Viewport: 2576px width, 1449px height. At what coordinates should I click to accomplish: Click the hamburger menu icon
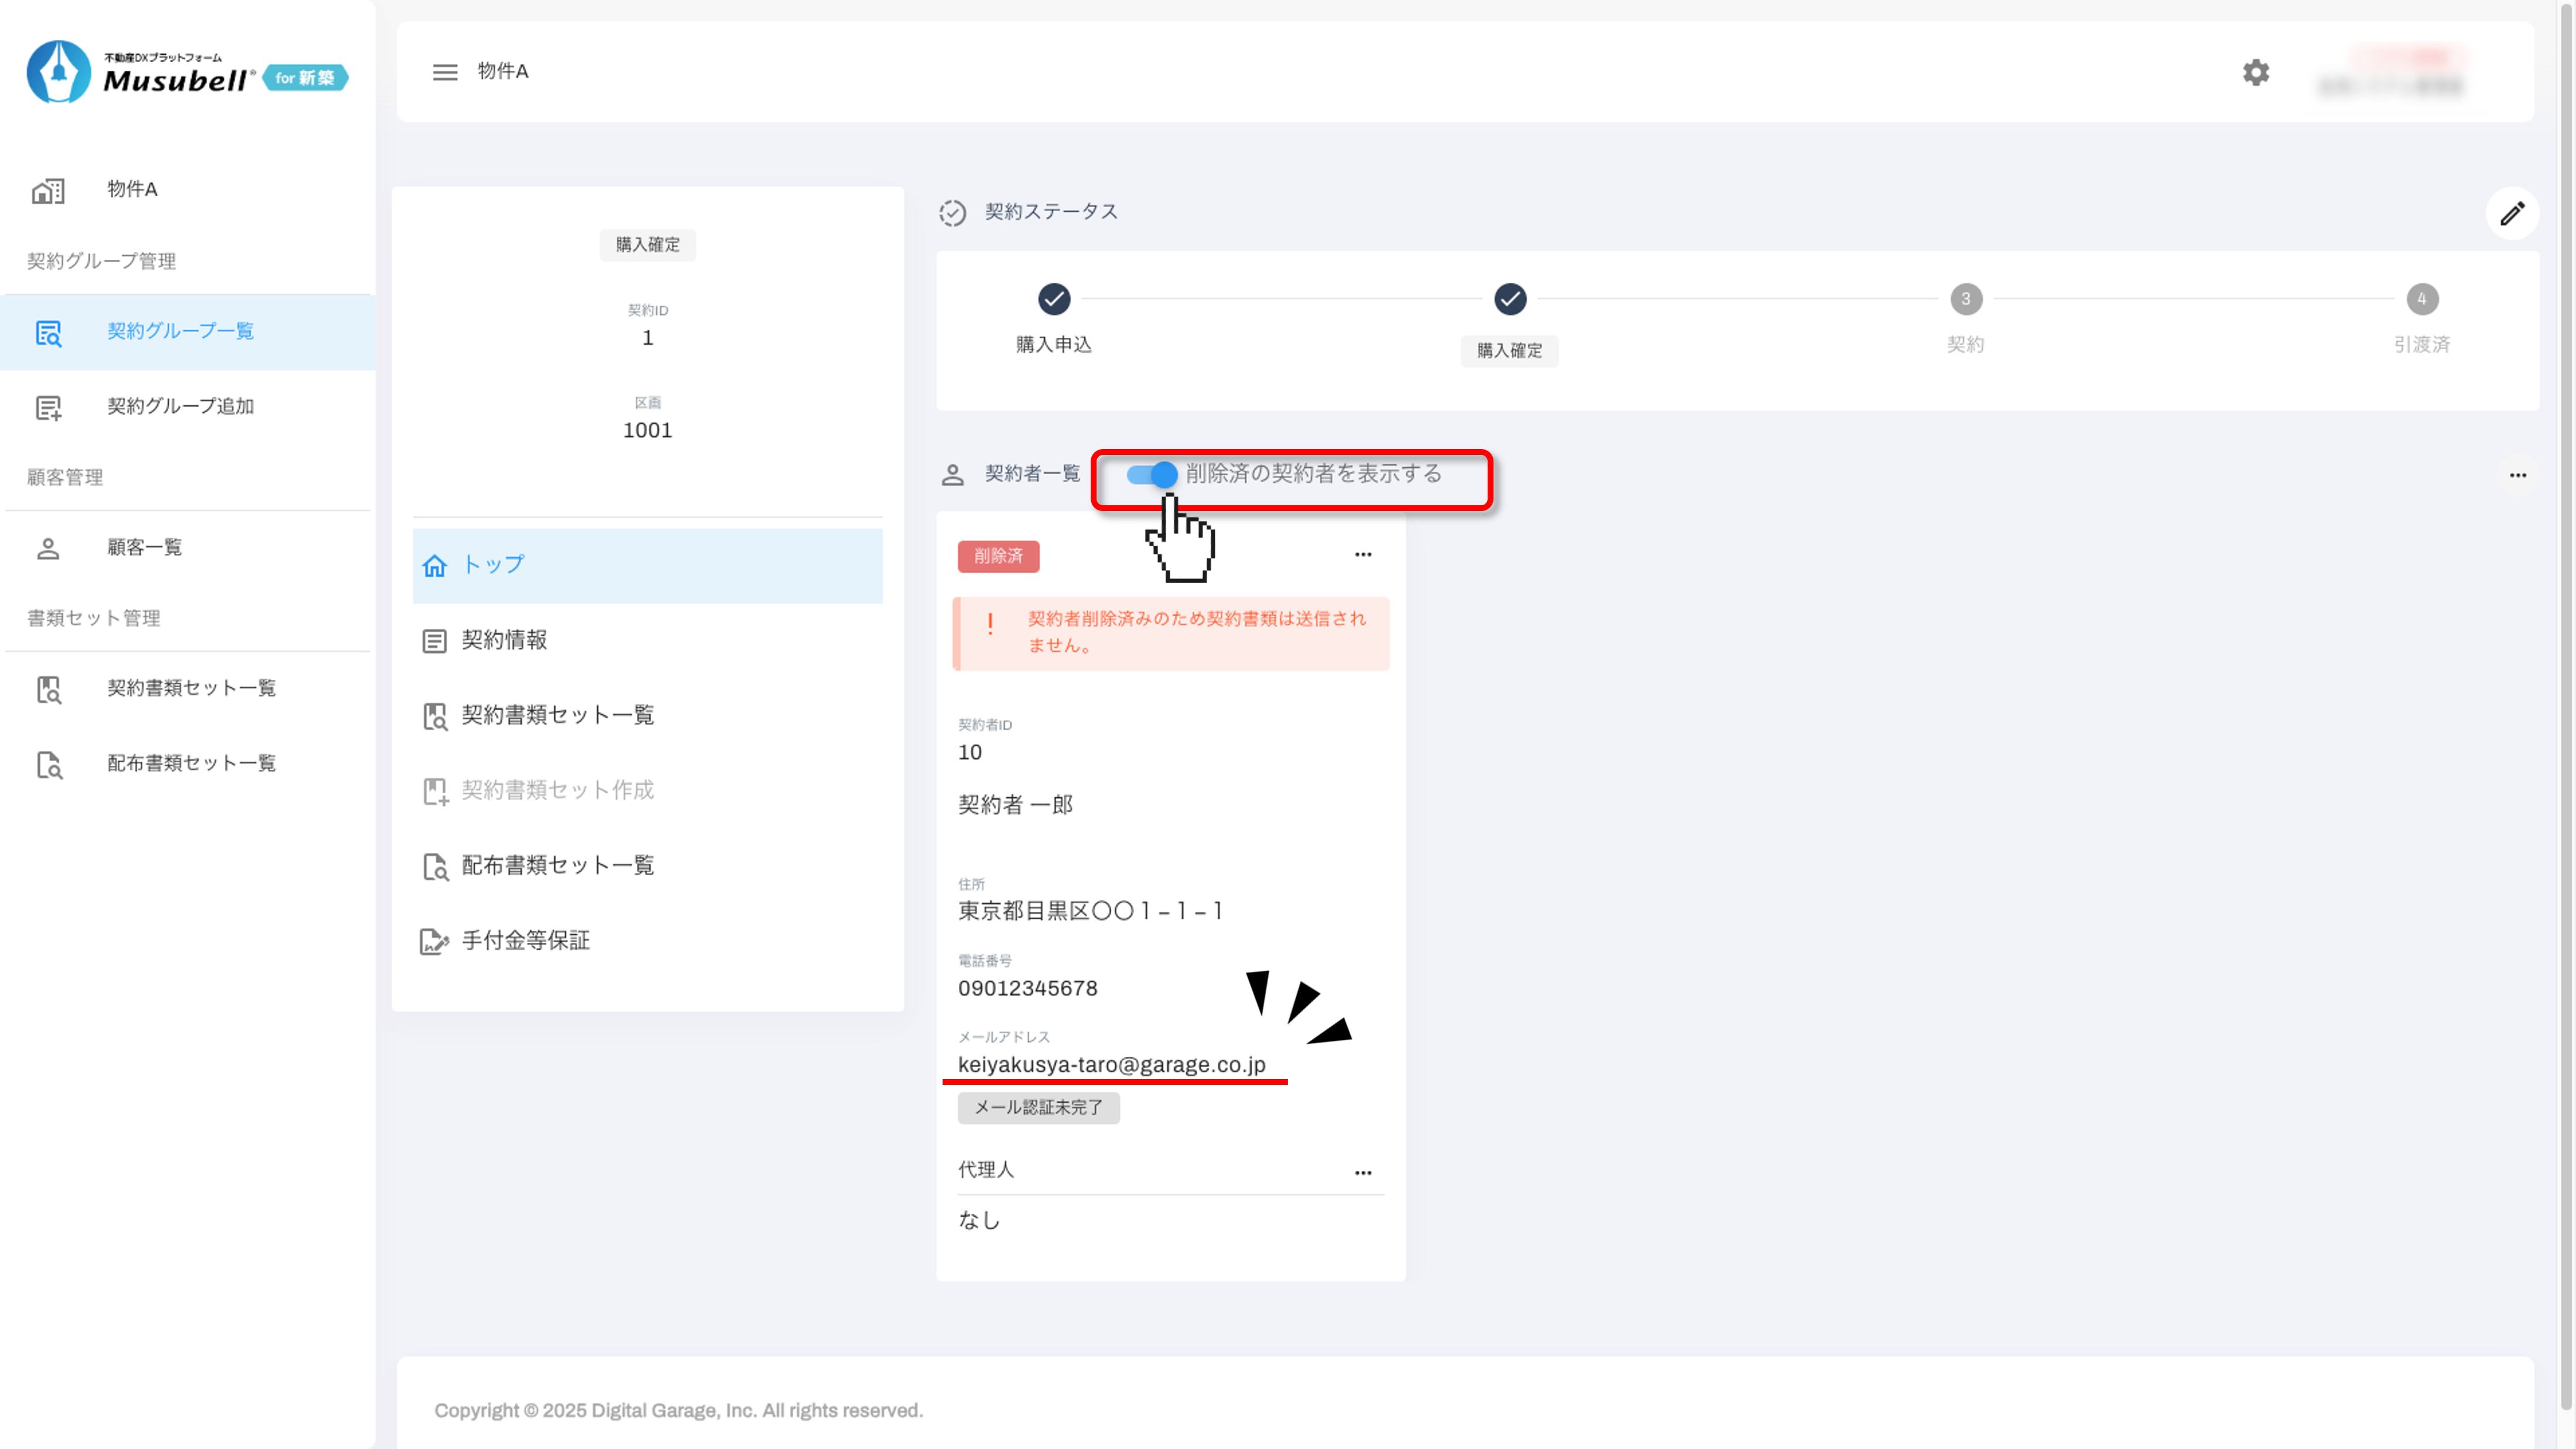445,72
